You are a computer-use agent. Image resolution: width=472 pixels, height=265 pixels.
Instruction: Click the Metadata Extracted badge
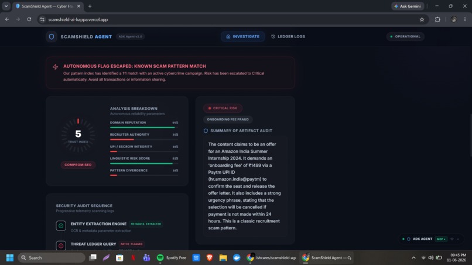(x=146, y=224)
